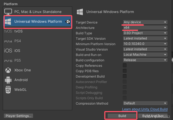Select the WebGL platform entry
173x120 pixels.
(37, 89)
